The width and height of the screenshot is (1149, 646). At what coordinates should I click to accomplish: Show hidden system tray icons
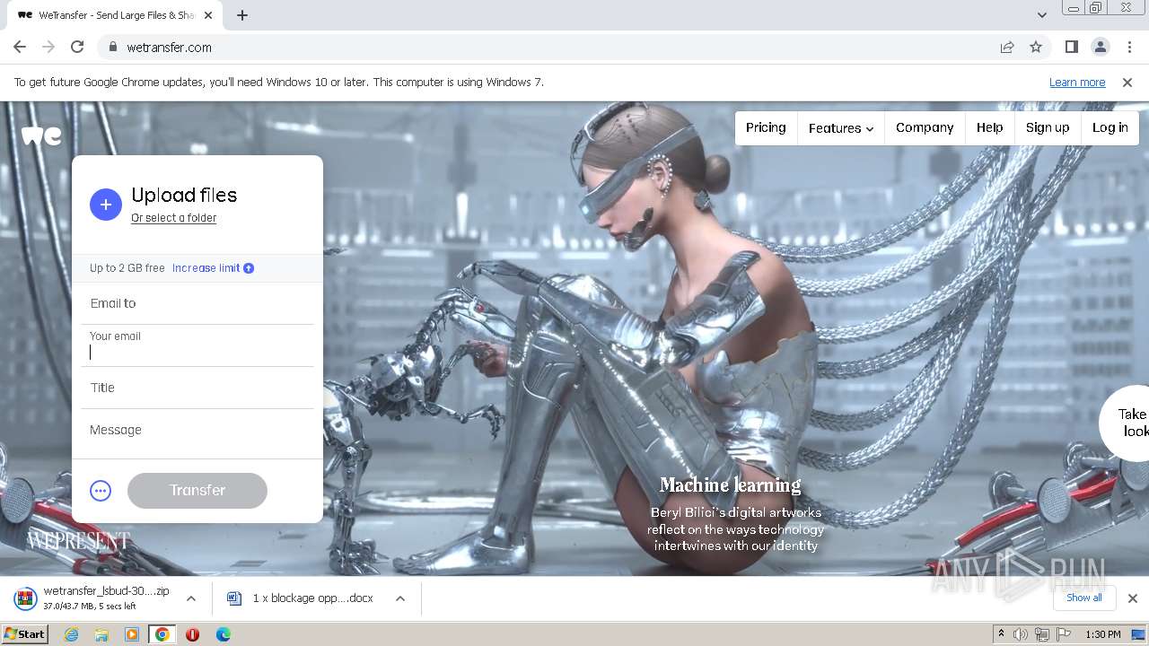(x=1001, y=634)
